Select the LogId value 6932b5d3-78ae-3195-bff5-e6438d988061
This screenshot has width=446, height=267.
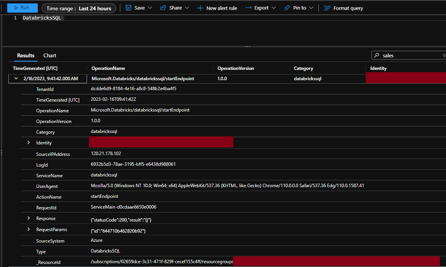point(133,164)
